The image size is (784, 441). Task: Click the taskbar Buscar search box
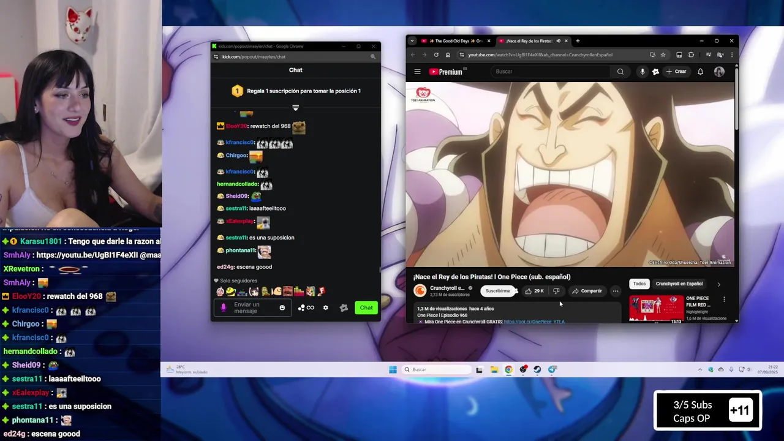pyautogui.click(x=437, y=369)
